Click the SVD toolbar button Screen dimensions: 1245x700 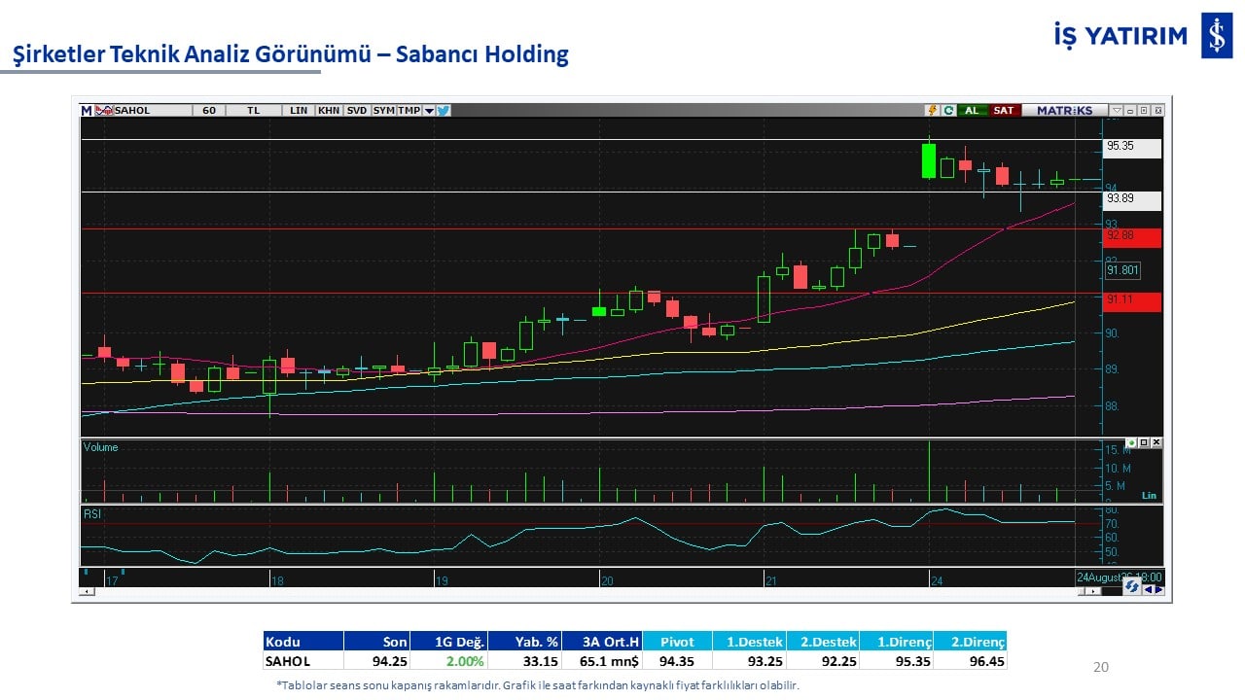click(357, 111)
